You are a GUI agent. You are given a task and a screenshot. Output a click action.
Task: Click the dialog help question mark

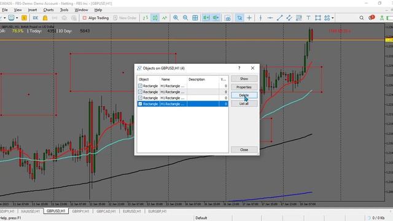point(239,68)
